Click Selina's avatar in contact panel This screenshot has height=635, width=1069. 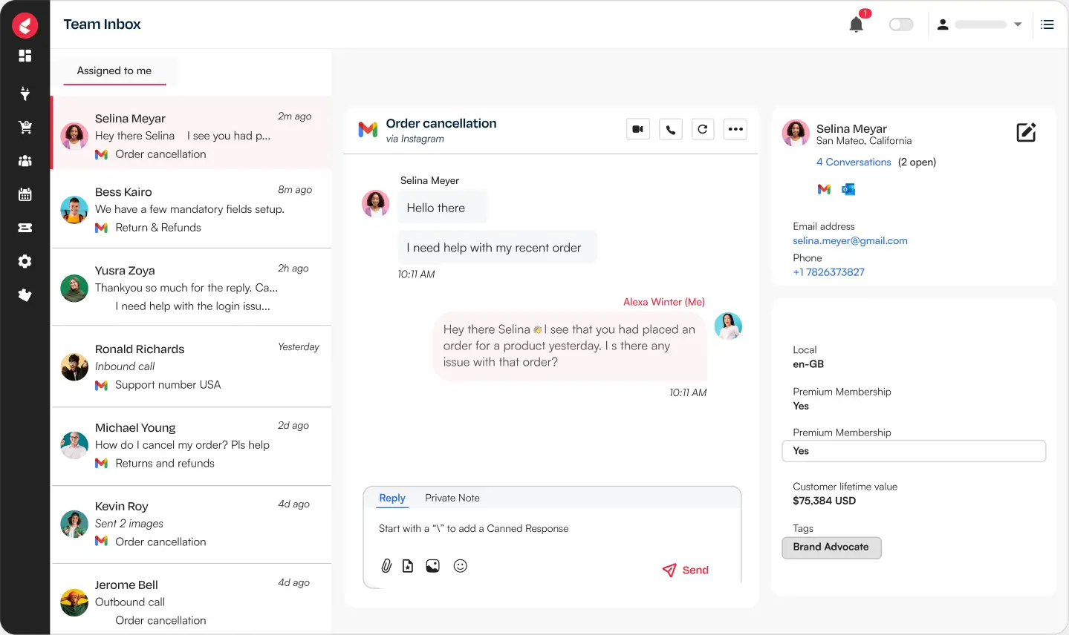pos(796,134)
